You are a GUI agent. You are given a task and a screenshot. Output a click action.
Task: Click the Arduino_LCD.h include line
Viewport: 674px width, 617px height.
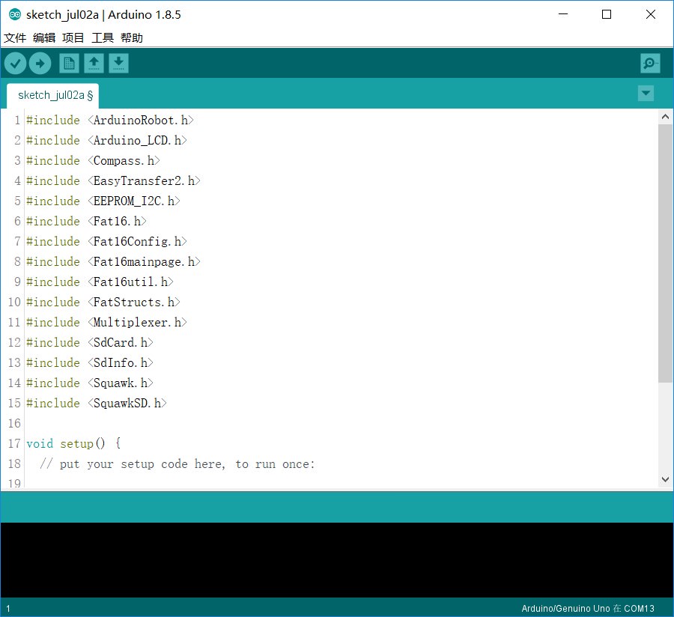pos(106,141)
